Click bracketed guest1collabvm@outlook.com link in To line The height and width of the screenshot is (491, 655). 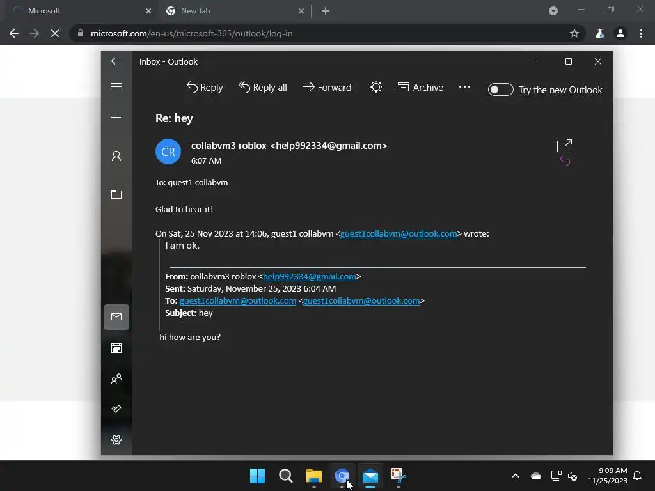pyautogui.click(x=361, y=300)
